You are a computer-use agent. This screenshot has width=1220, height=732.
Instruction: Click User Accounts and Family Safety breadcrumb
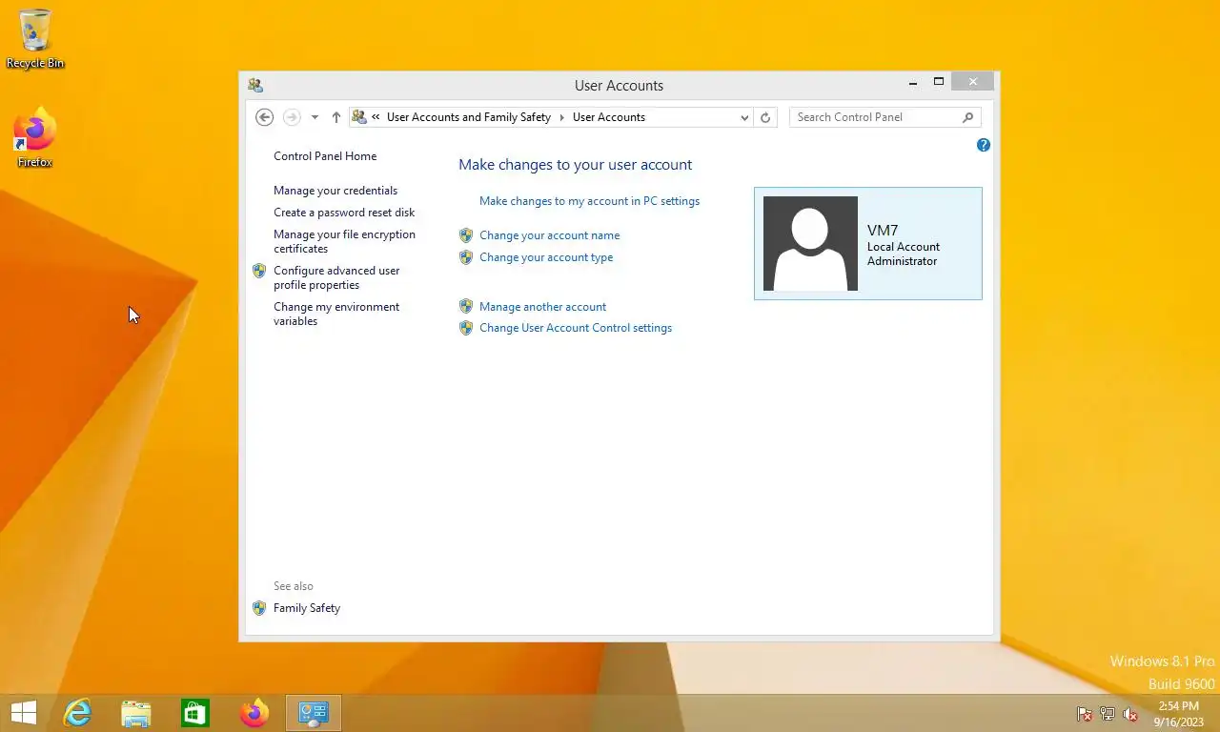469,117
